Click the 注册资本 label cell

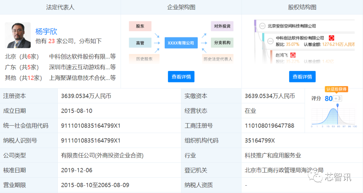pyautogui.click(x=29, y=96)
